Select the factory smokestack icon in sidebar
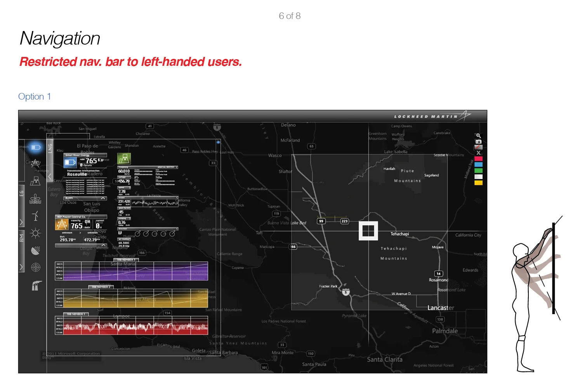 36,285
